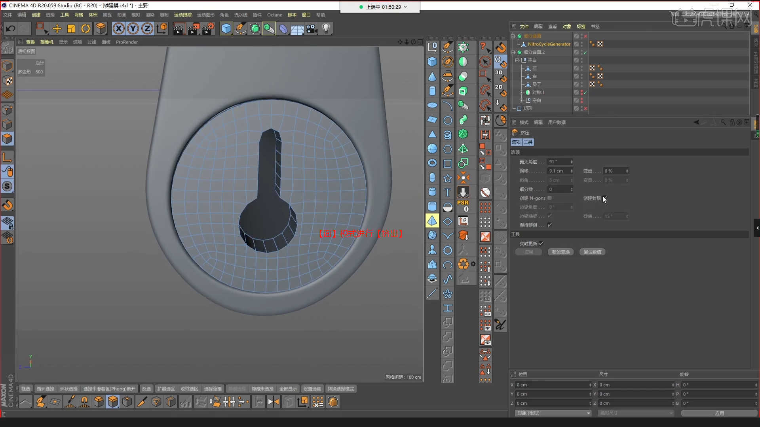This screenshot has height=427, width=760.
Task: Select the highlighted Pyramid primitive icon
Action: pos(432,221)
